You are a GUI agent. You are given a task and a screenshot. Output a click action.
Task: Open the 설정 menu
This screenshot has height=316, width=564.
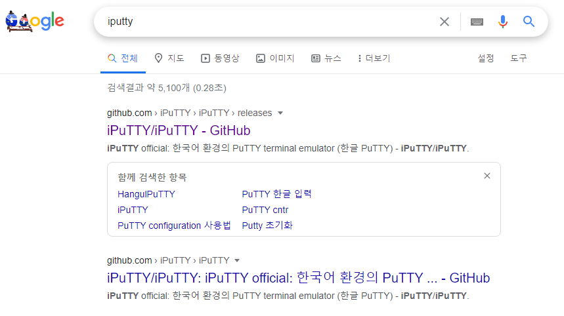click(486, 58)
